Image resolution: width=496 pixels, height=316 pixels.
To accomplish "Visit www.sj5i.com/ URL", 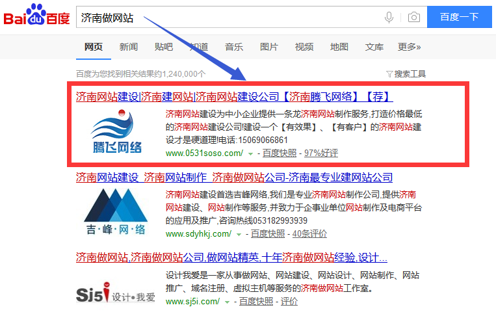I will (x=192, y=302).
